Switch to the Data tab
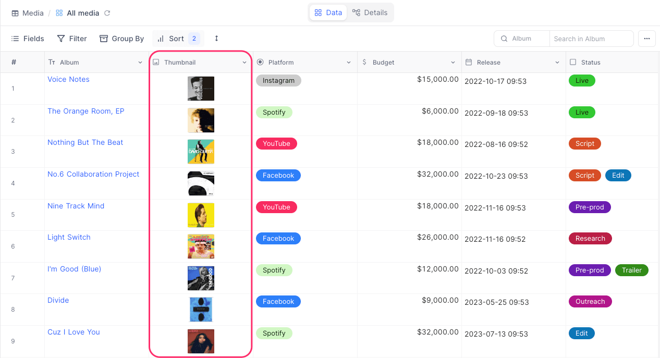 pos(328,13)
